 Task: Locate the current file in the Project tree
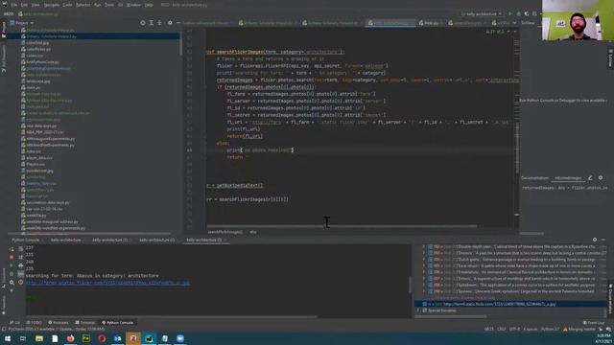143,23
